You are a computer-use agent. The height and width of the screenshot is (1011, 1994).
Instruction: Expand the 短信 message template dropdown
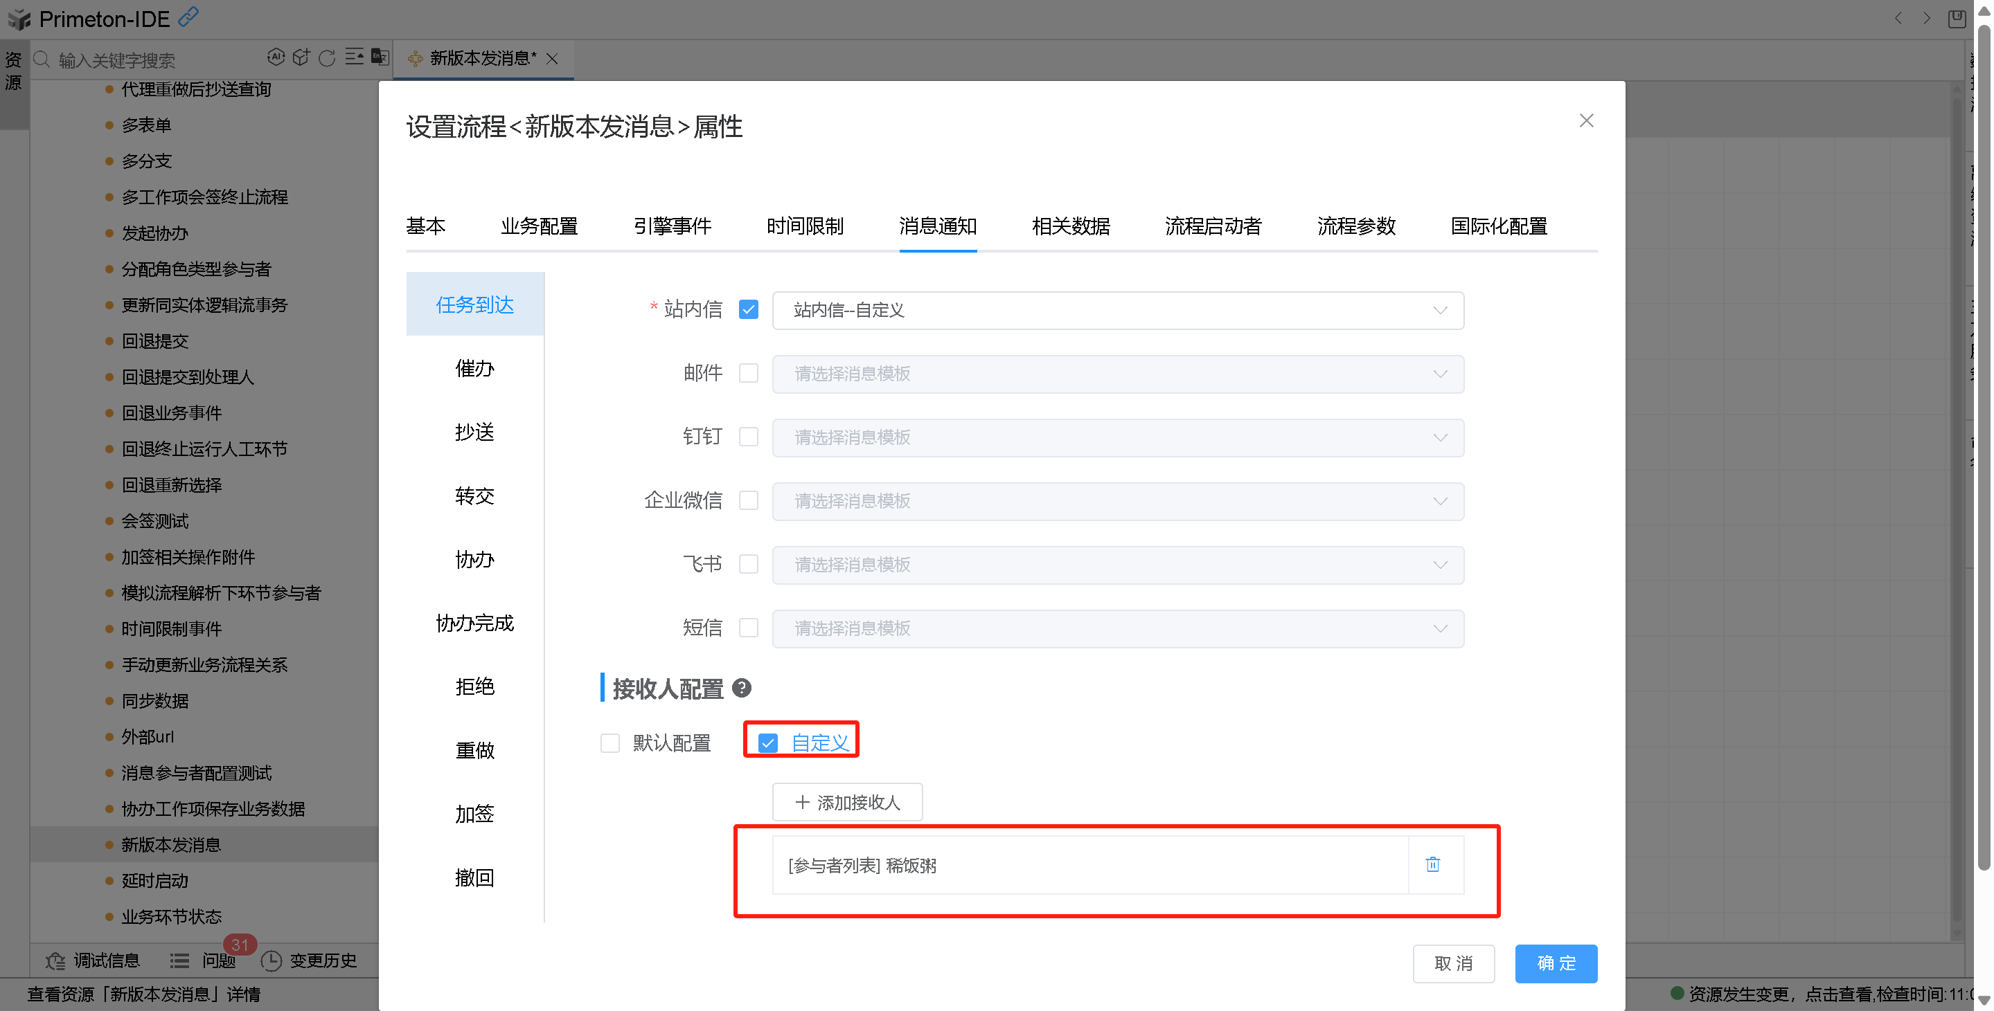click(x=1117, y=629)
